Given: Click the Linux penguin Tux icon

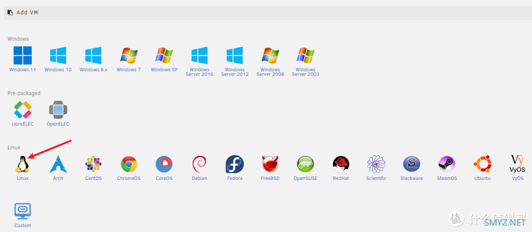Looking at the screenshot, I should (x=23, y=164).
